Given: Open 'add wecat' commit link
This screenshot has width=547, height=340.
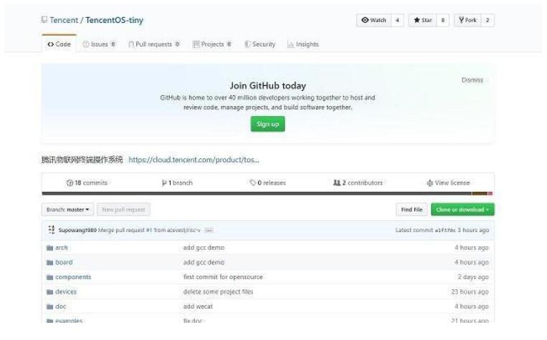Looking at the screenshot, I should pos(198,306).
